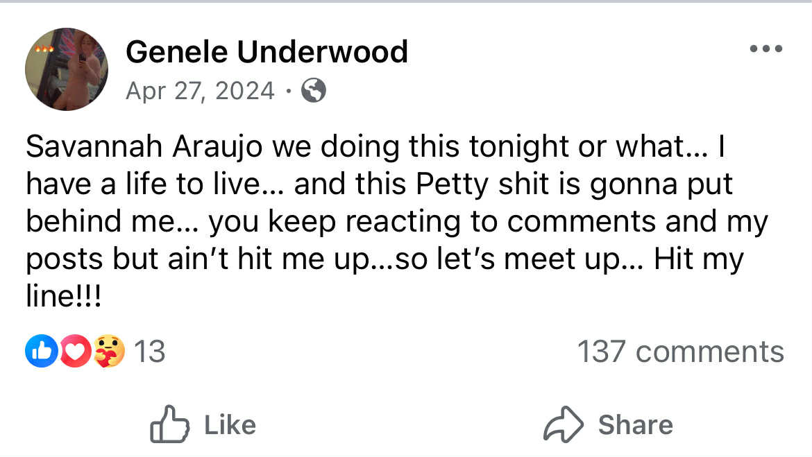Viewport: 812px width, 457px height.
Task: Click "Hit my" in the post text
Action: pyautogui.click(x=698, y=259)
